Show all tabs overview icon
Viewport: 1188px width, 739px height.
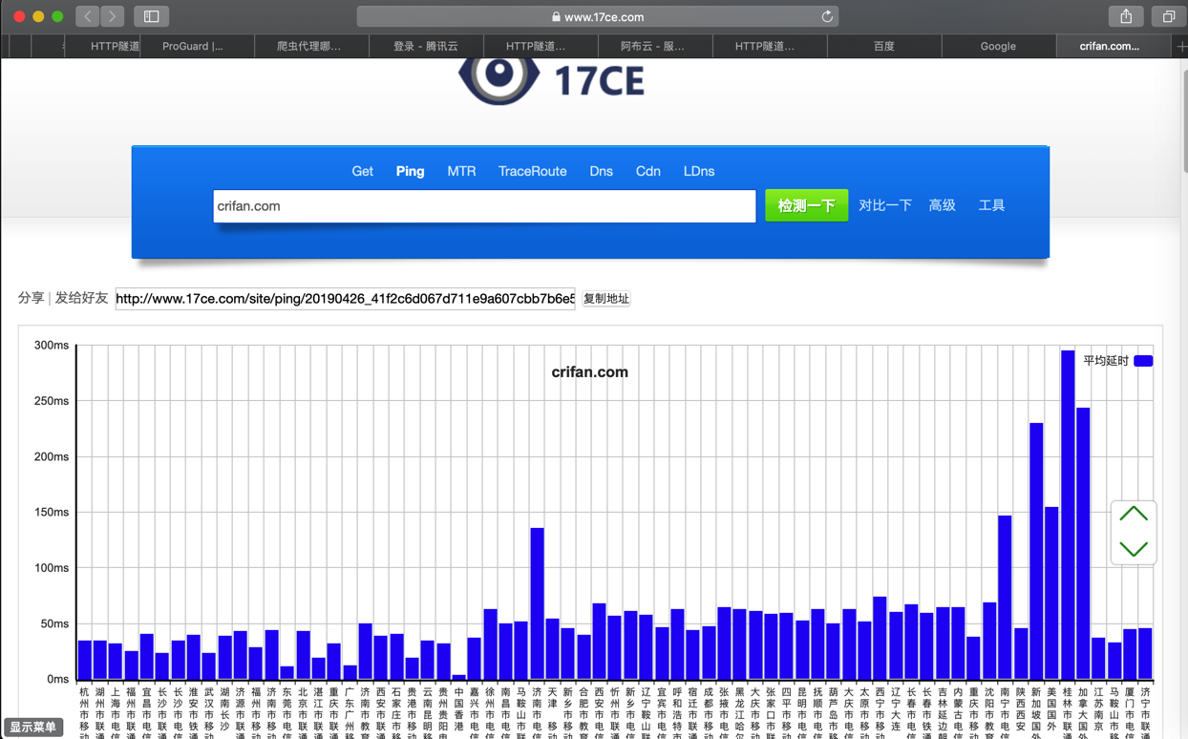[x=1168, y=16]
